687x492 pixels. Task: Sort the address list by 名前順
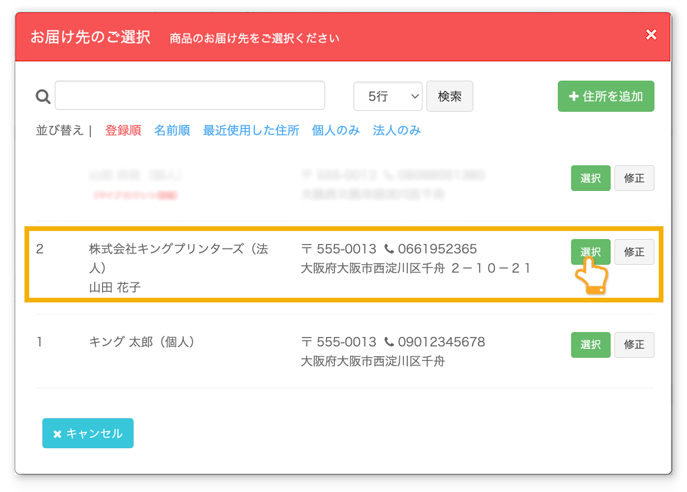pos(172,130)
